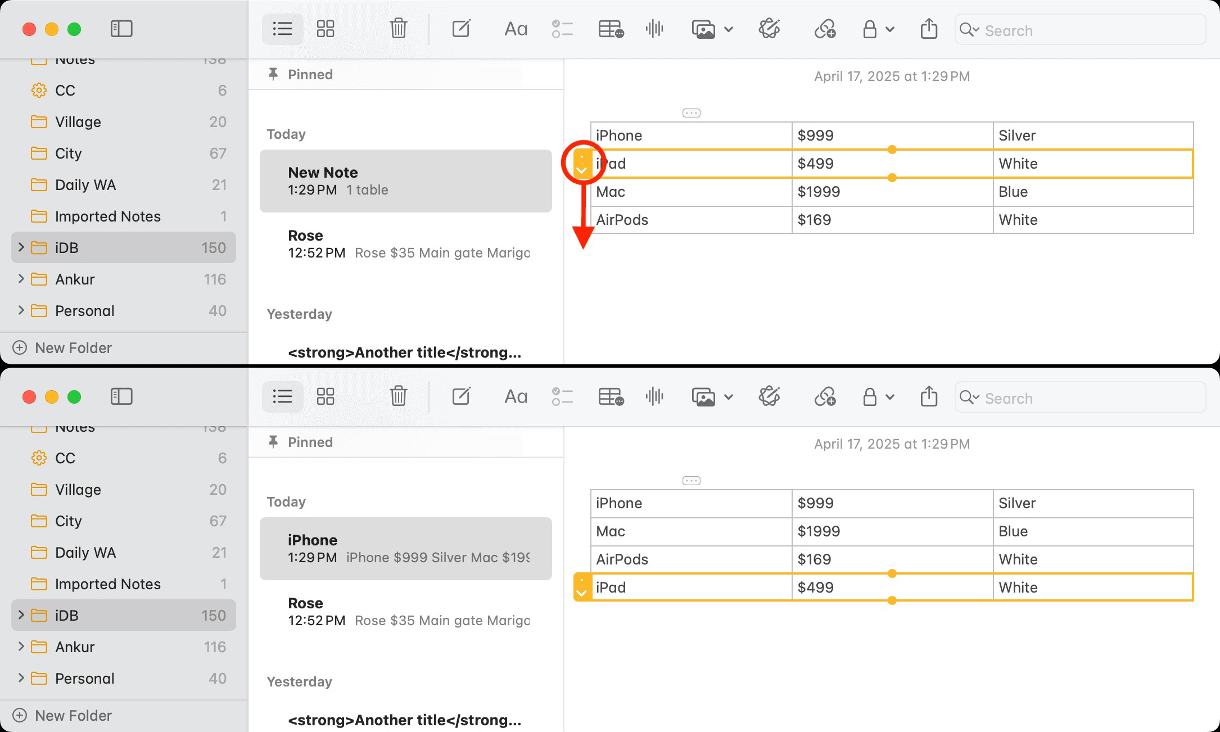
Task: Click in the Search field
Action: [1081, 30]
